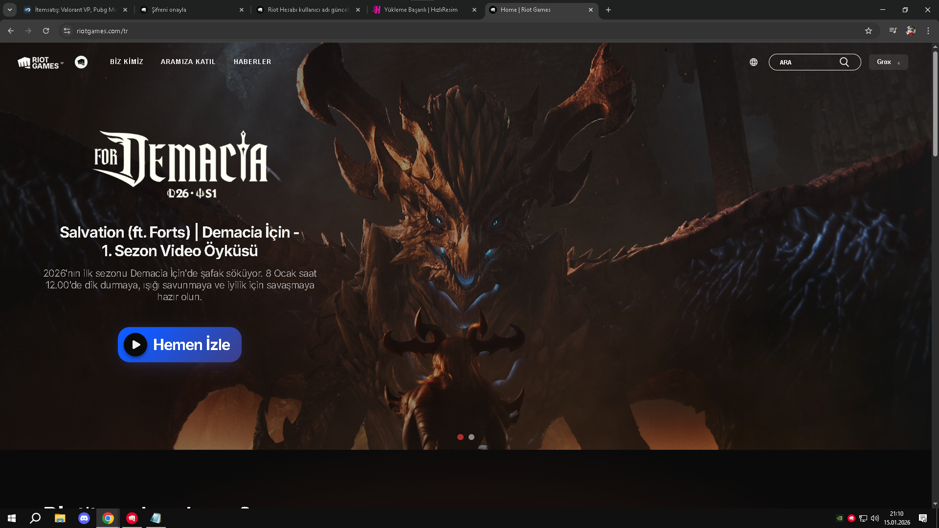The height and width of the screenshot is (528, 939).
Task: Select the Home Riot Games tab
Action: pos(541,10)
